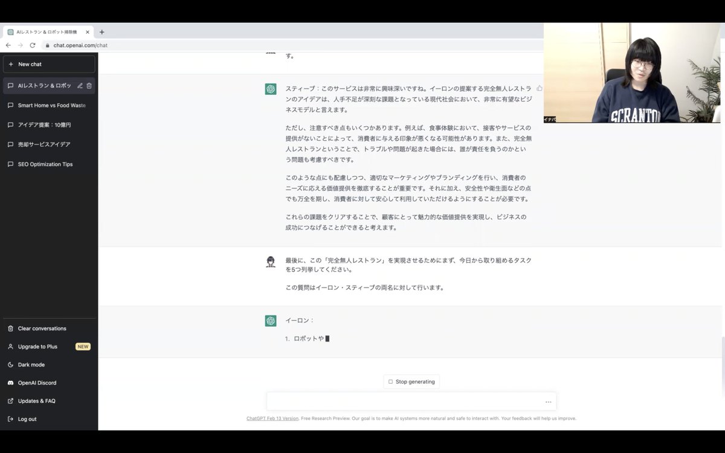This screenshot has height=453, width=725.
Task: Open the アイデア提案：10億円 chat
Action: (49, 125)
